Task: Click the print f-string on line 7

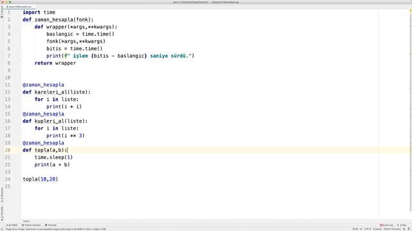Action: click(120, 56)
